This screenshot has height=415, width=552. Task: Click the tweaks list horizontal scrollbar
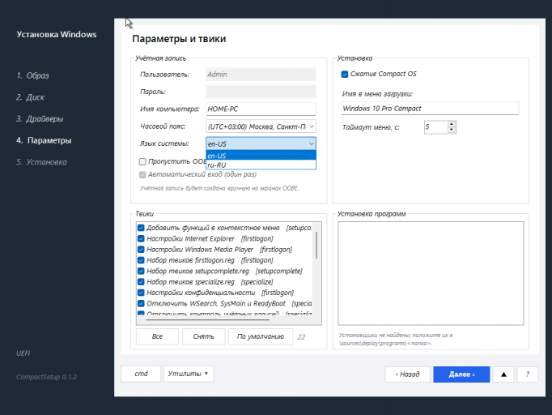(x=208, y=320)
